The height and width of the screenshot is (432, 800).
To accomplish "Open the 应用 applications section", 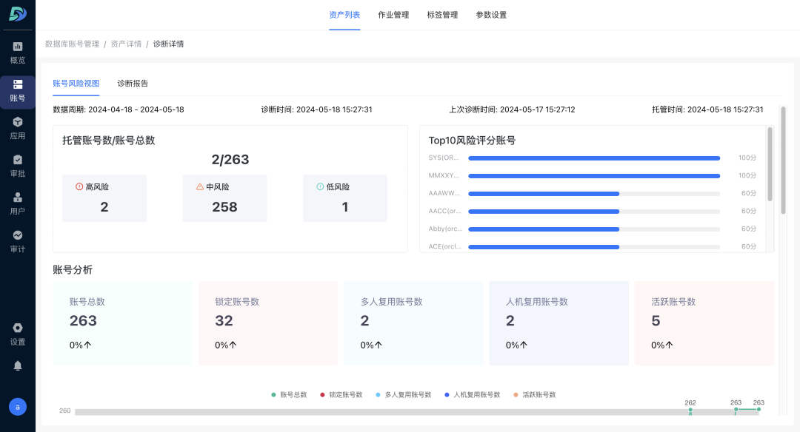I will [17, 128].
